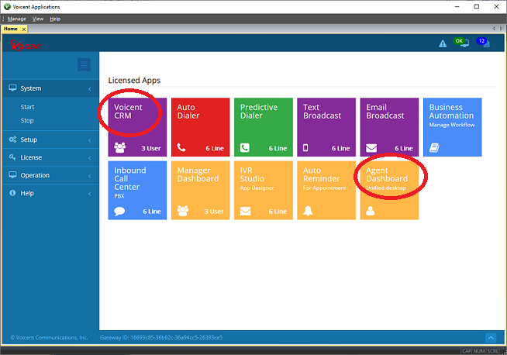Expand the License section chevron
This screenshot has height=355, width=507.
(90, 158)
